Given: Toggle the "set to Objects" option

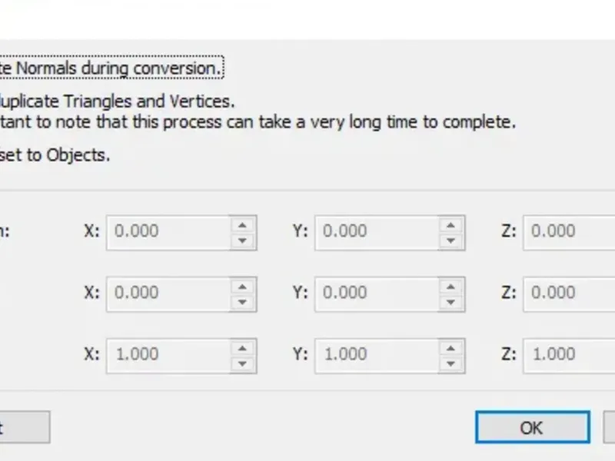Looking at the screenshot, I should point(54,154).
